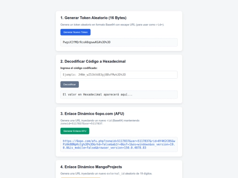Click the zoneid=5117837&var=5117837 code text
The height and width of the screenshot is (178, 238).
(82, 124)
